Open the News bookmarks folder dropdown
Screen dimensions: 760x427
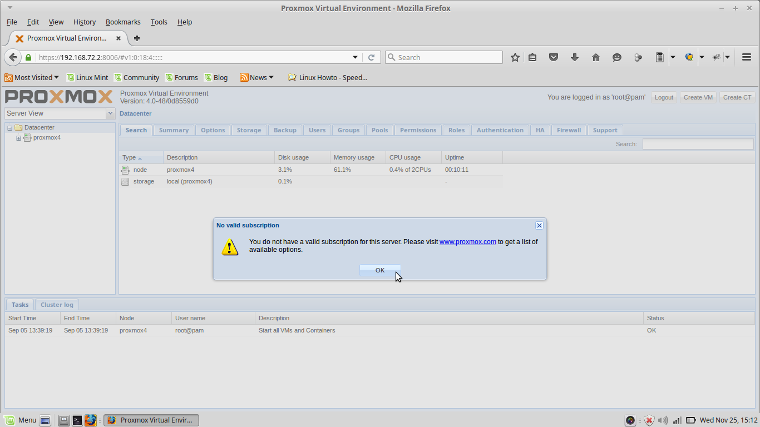[257, 77]
